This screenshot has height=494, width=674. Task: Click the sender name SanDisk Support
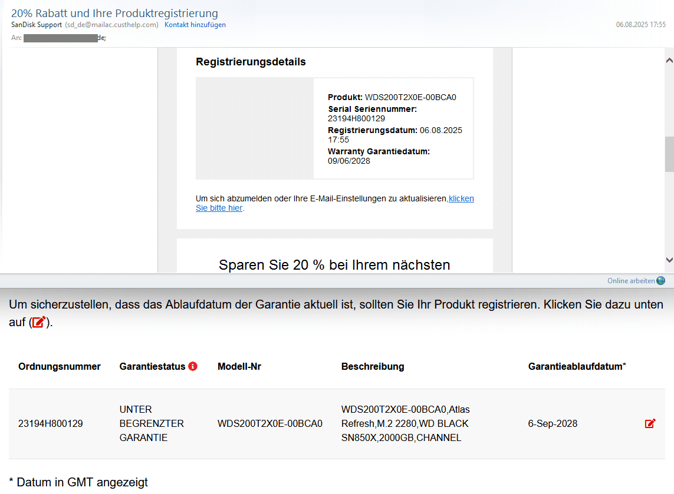coord(37,25)
